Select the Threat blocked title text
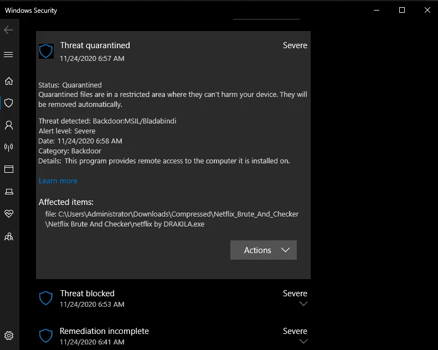Screen dimensions: 438x350 [x=87, y=294]
